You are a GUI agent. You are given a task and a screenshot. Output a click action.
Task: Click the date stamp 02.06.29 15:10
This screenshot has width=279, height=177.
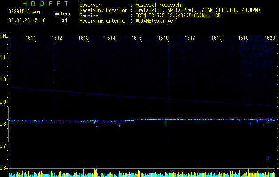[x=27, y=20]
